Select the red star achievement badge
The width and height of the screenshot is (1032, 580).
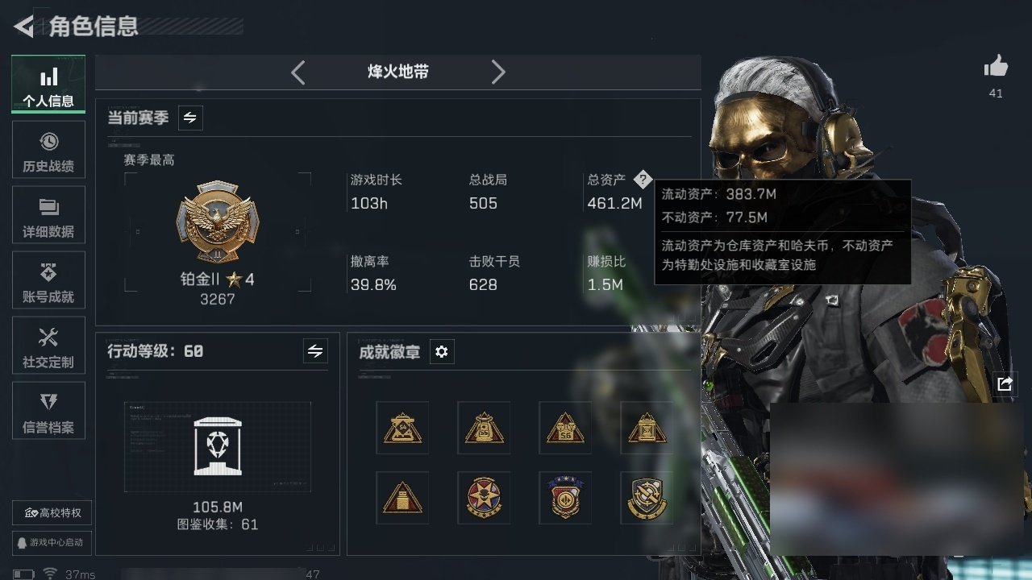[x=484, y=498]
